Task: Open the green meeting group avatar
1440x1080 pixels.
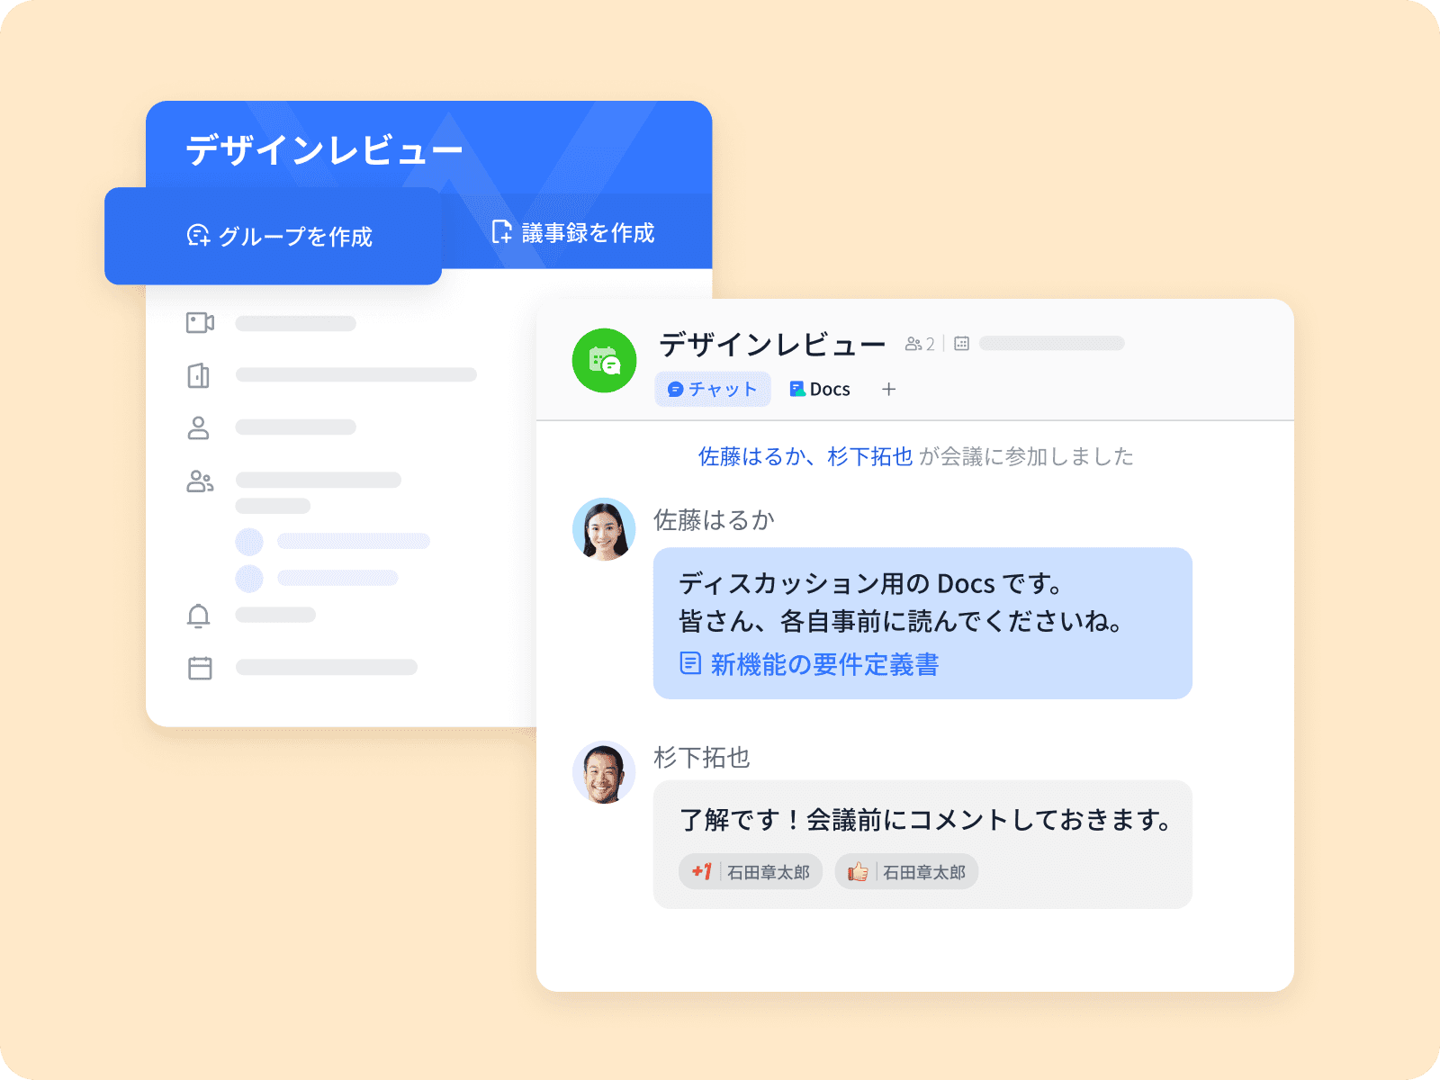Action: [x=605, y=361]
